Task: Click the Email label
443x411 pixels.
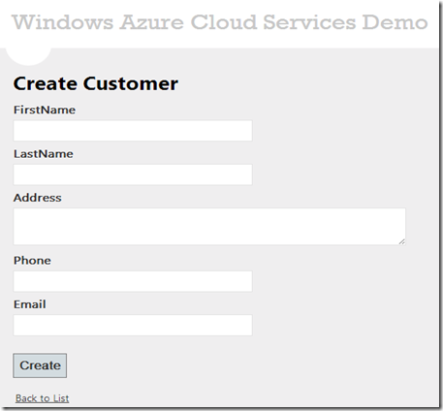Action: [30, 304]
